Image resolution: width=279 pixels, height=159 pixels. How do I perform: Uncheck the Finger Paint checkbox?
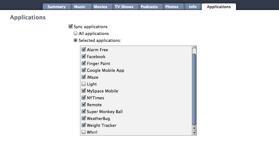coord(84,63)
